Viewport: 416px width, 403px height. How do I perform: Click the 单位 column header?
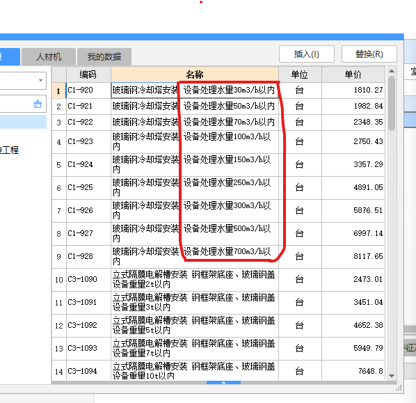pyautogui.click(x=300, y=74)
